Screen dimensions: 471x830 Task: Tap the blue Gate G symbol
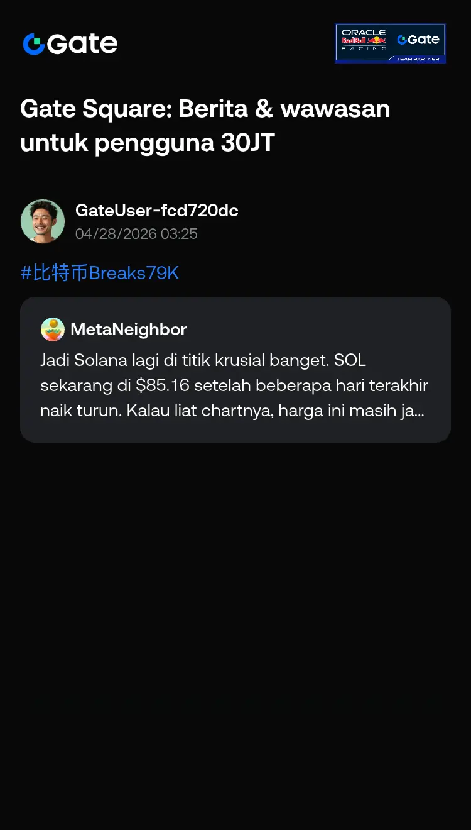click(34, 44)
